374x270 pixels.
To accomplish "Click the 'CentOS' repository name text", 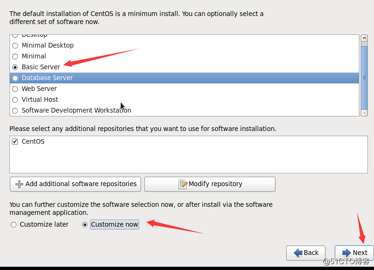I will coord(33,141).
